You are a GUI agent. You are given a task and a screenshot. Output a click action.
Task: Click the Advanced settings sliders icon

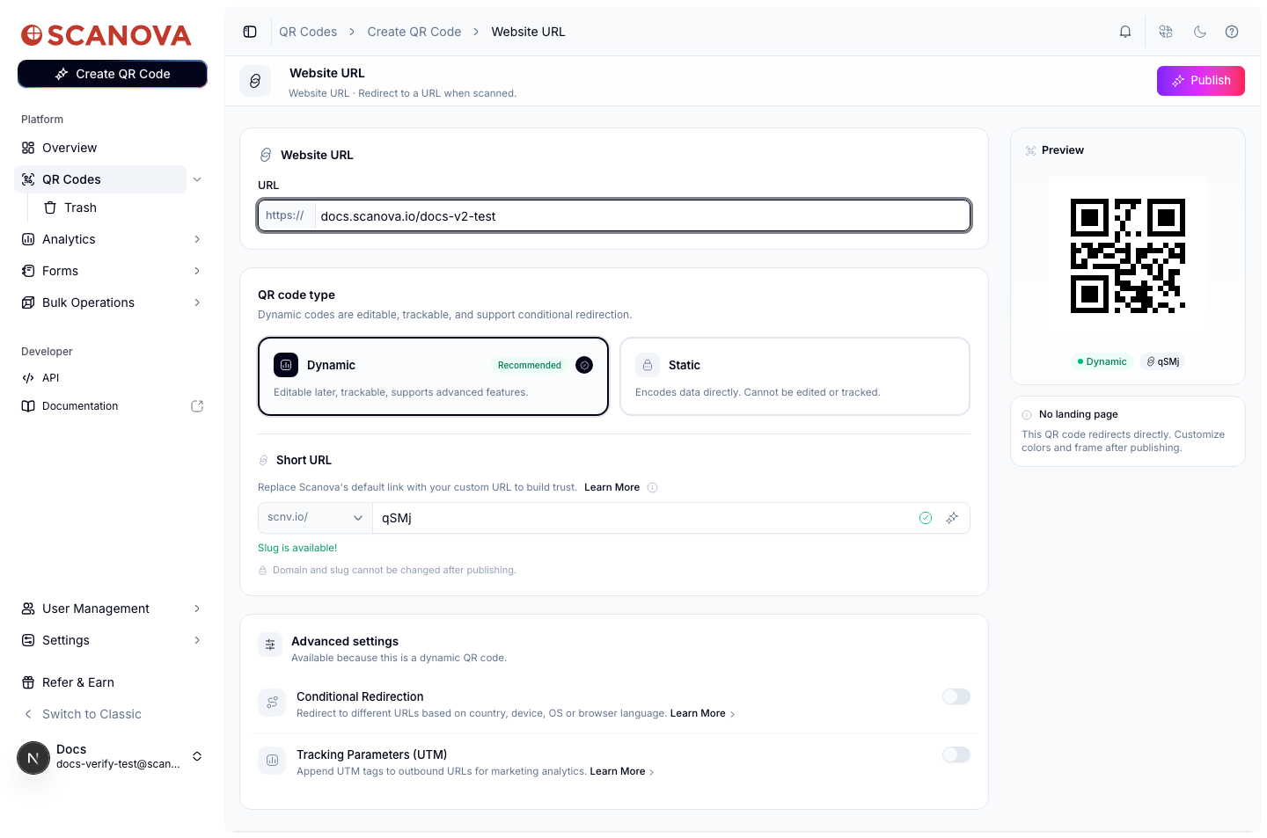coord(270,645)
